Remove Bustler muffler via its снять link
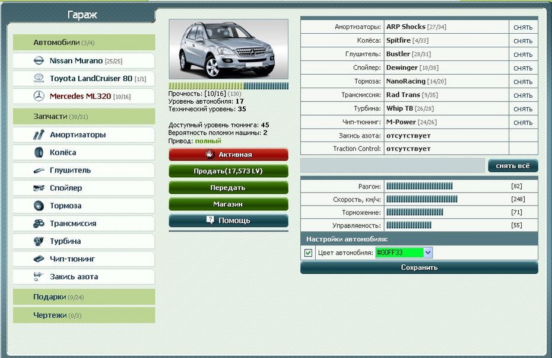The image size is (552, 358). point(523,55)
